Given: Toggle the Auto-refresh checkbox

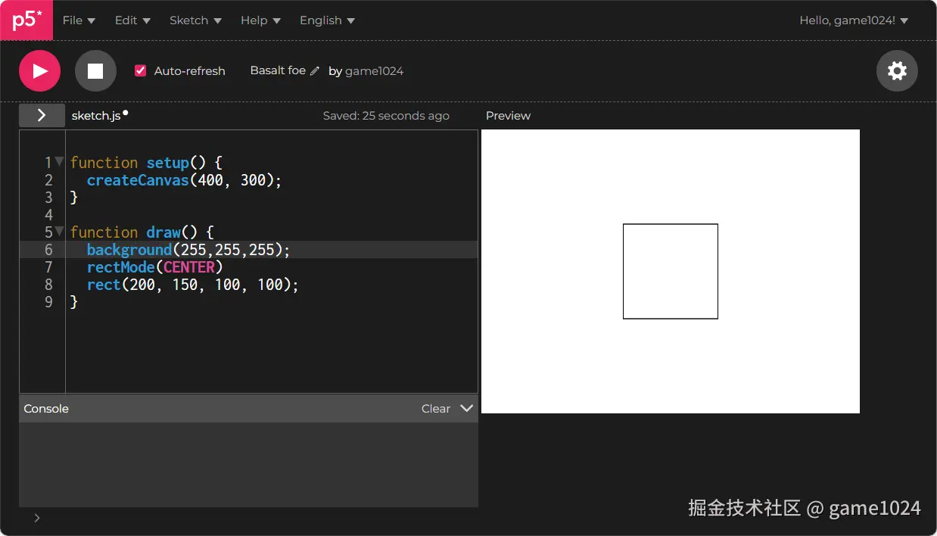Looking at the screenshot, I should pyautogui.click(x=140, y=70).
